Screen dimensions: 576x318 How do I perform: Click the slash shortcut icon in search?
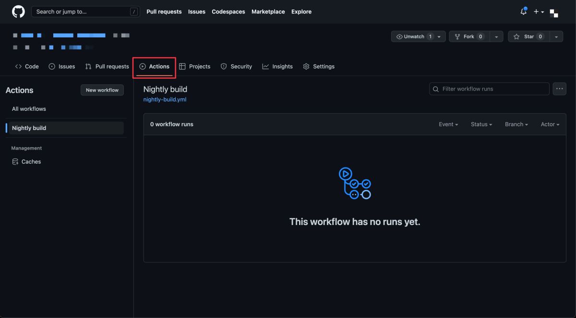pos(134,12)
